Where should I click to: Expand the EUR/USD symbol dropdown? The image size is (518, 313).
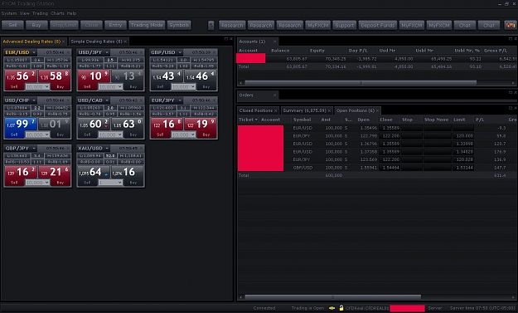click(x=34, y=52)
